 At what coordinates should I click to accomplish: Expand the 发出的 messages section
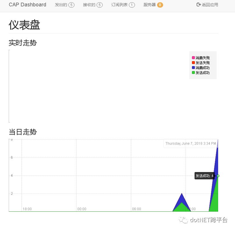point(61,5)
